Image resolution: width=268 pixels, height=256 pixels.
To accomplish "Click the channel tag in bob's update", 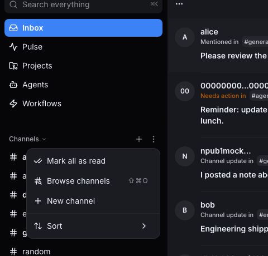I will (x=262, y=215).
